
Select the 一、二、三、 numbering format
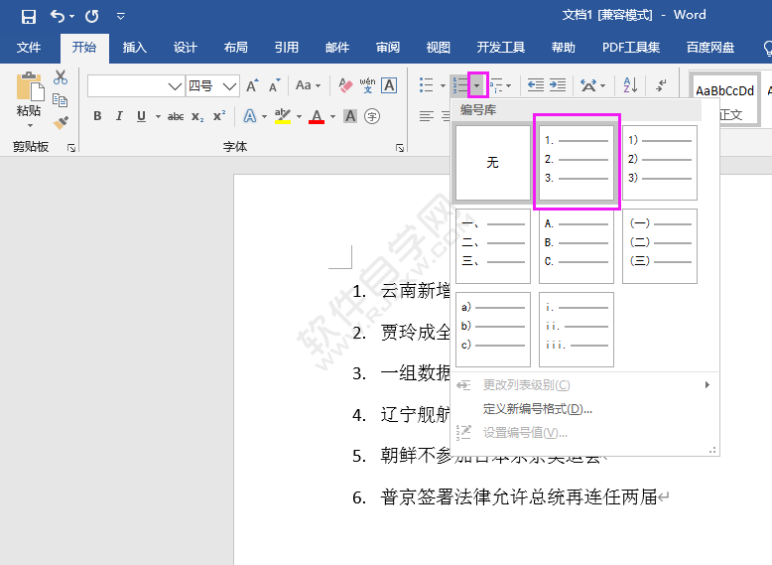click(493, 246)
